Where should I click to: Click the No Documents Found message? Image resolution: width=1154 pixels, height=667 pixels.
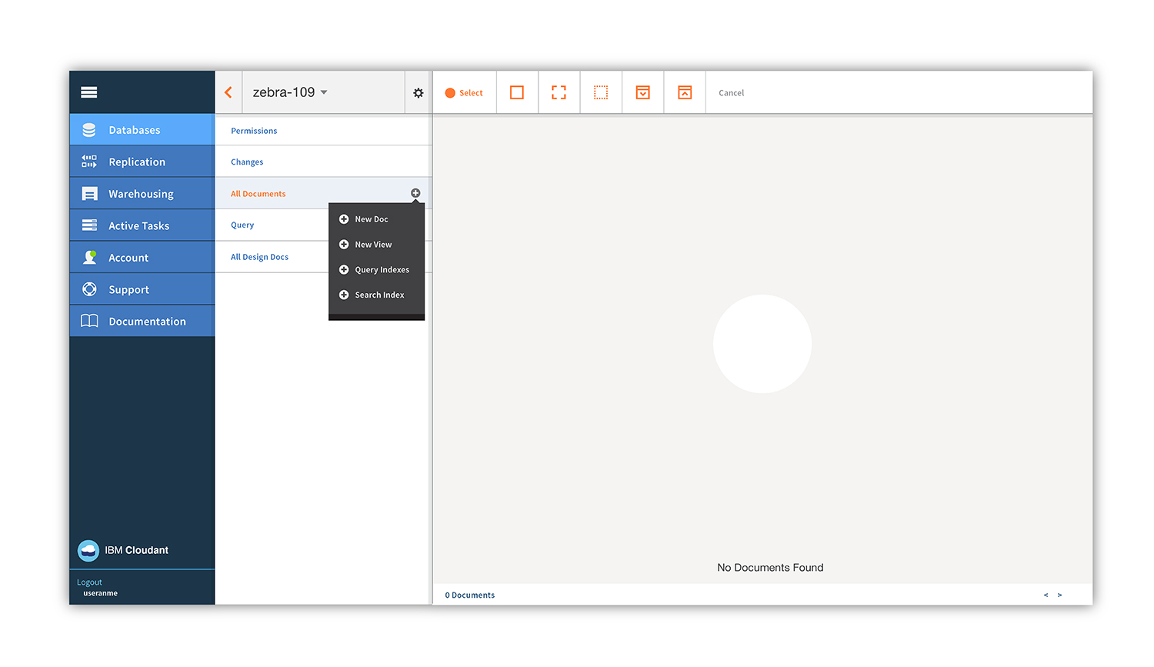(770, 568)
